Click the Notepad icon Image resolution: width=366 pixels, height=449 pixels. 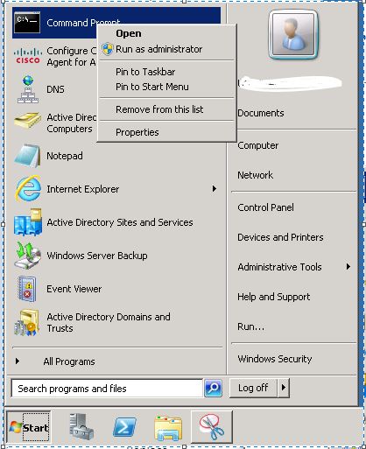click(27, 156)
